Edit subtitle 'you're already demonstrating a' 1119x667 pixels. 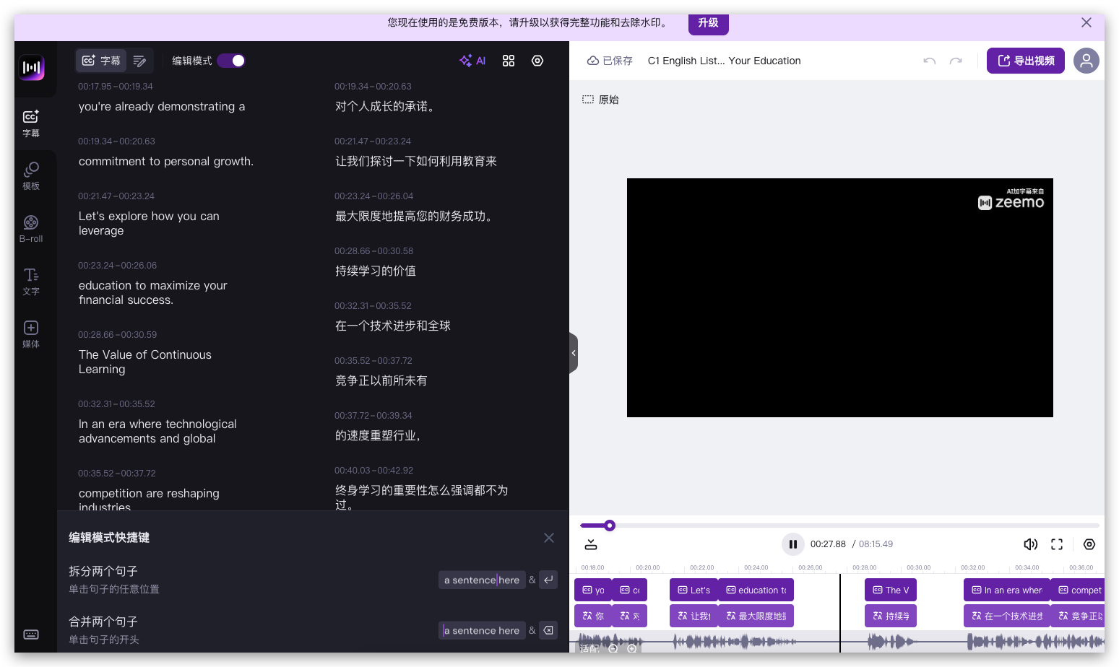click(x=162, y=107)
